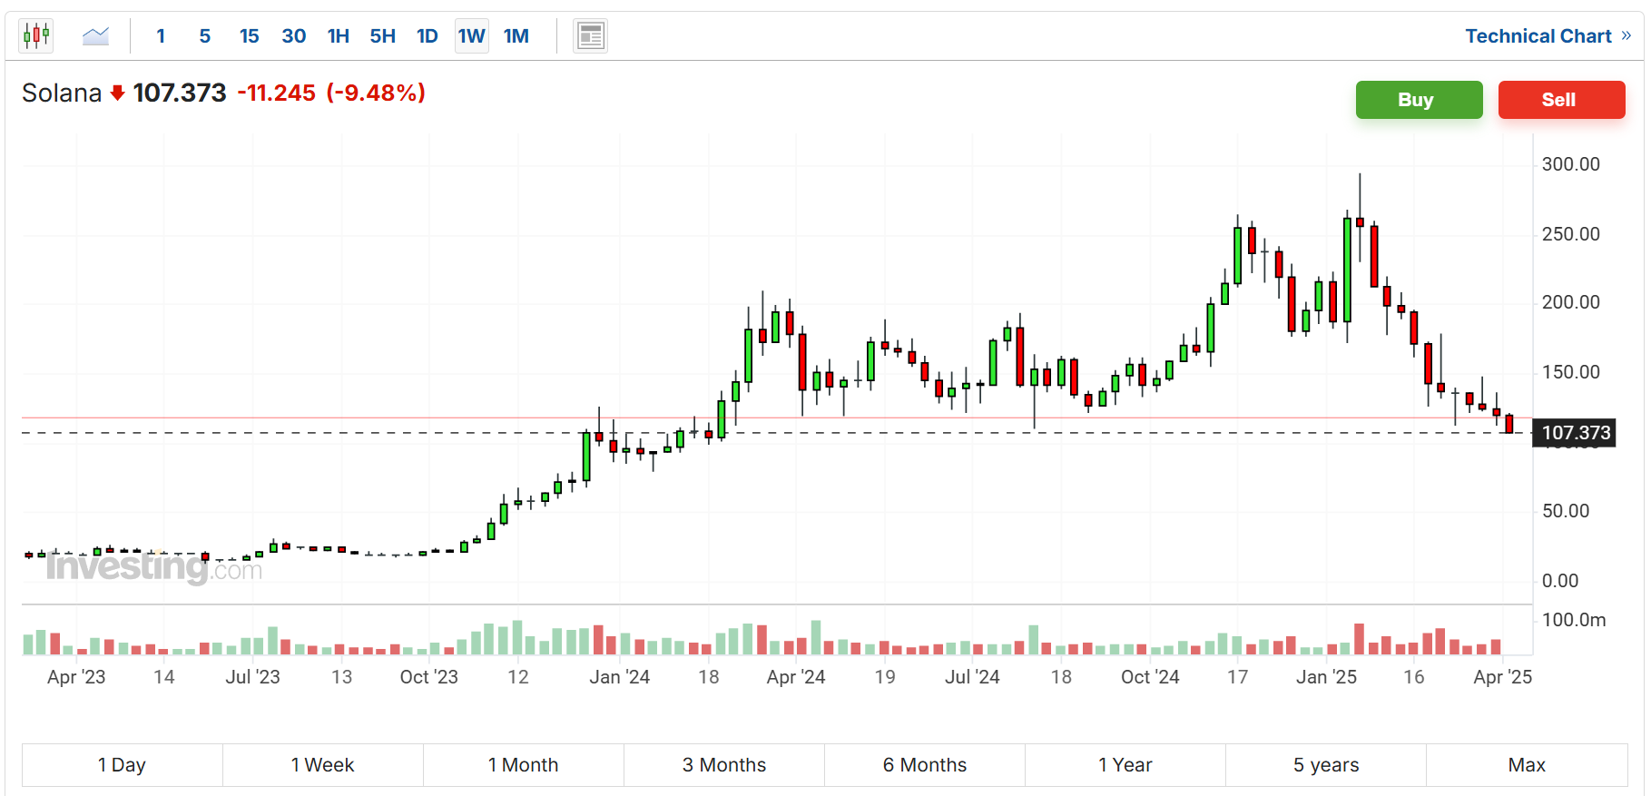Show the 5 years range
Screen dimensions: 1651x796
tap(1325, 765)
